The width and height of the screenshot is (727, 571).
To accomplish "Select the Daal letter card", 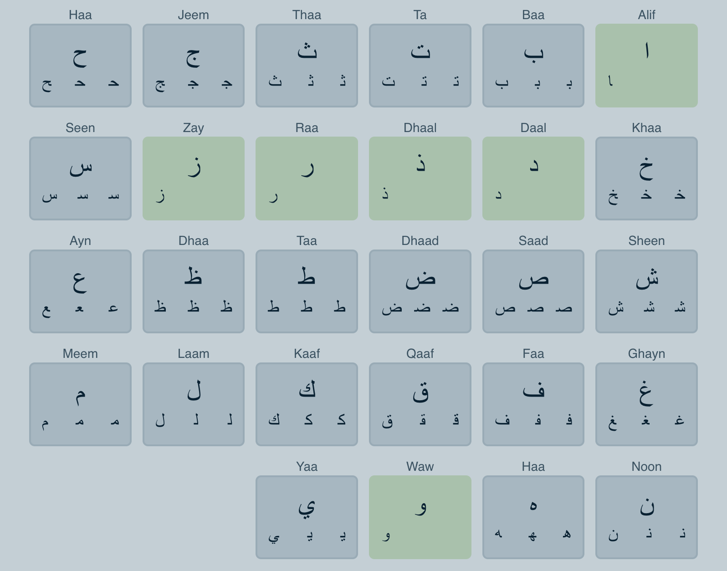I will [533, 178].
